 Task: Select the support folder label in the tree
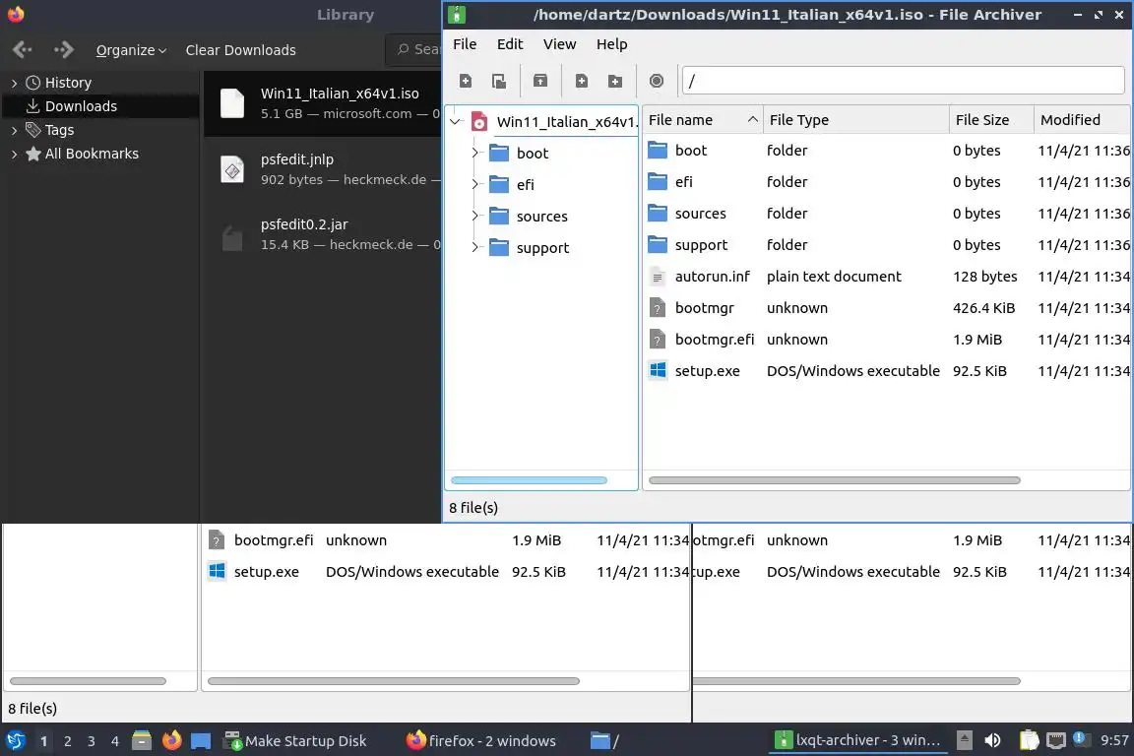click(x=542, y=247)
